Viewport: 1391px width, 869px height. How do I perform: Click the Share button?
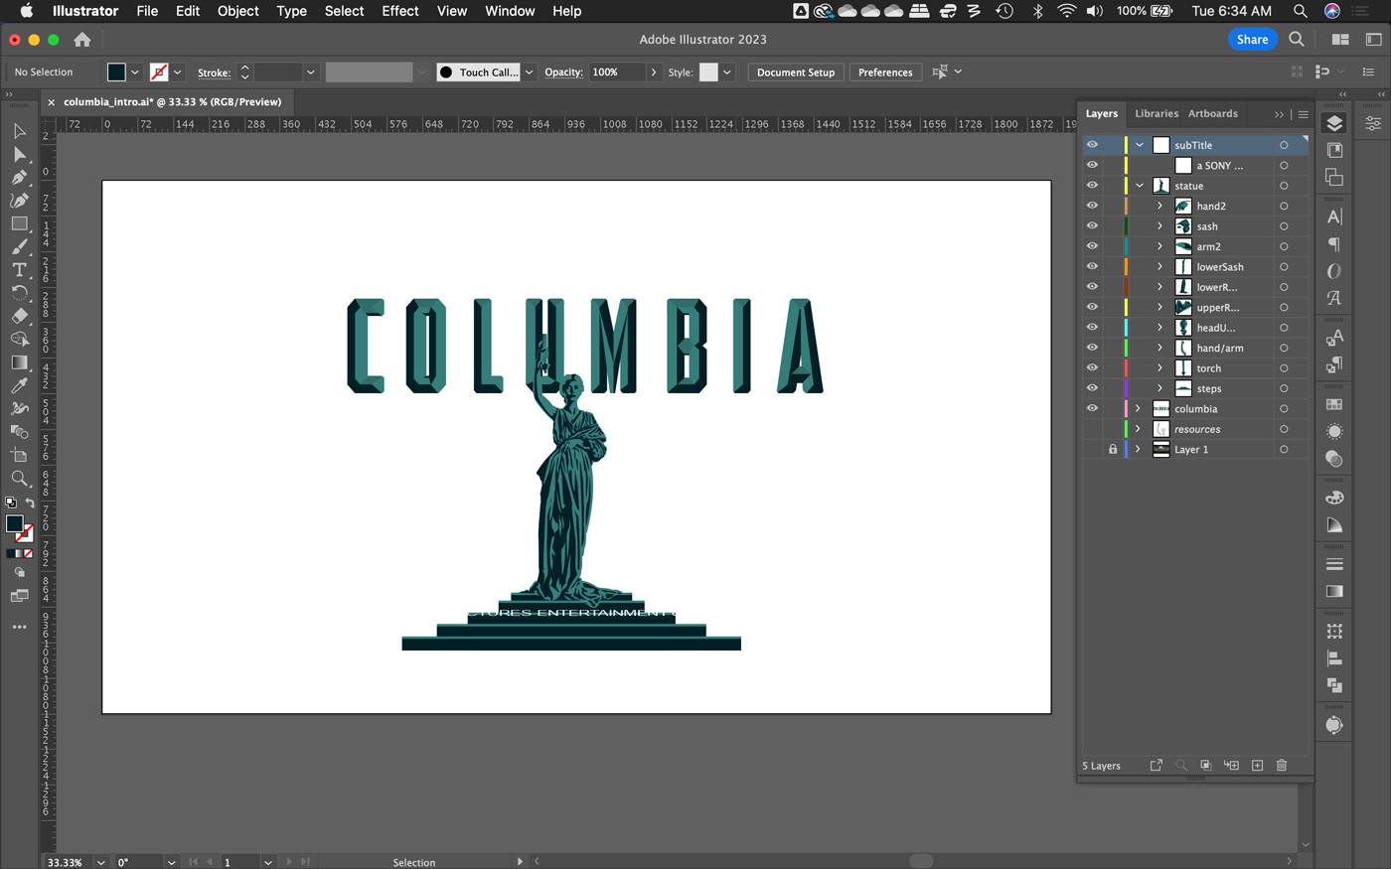coord(1252,40)
